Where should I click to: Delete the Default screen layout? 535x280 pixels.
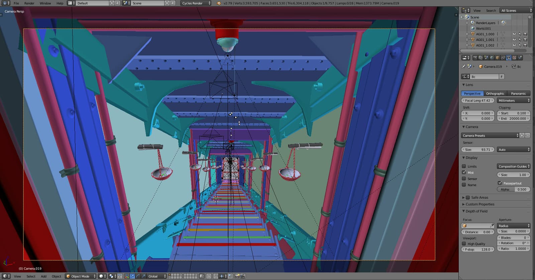coord(117,3)
